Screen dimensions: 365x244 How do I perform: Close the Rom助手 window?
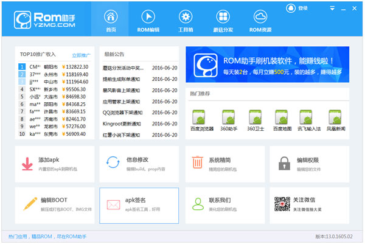[355, 9]
